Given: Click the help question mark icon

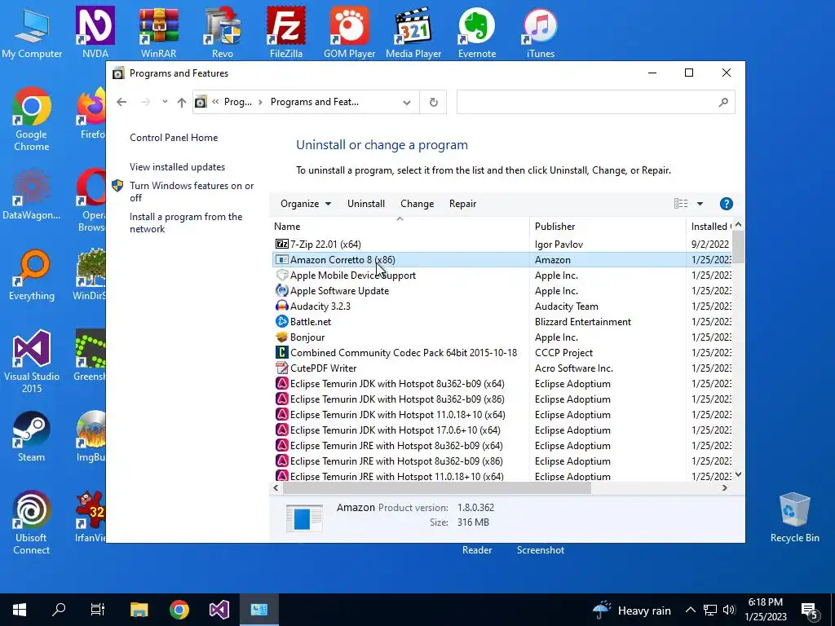Looking at the screenshot, I should coord(726,204).
